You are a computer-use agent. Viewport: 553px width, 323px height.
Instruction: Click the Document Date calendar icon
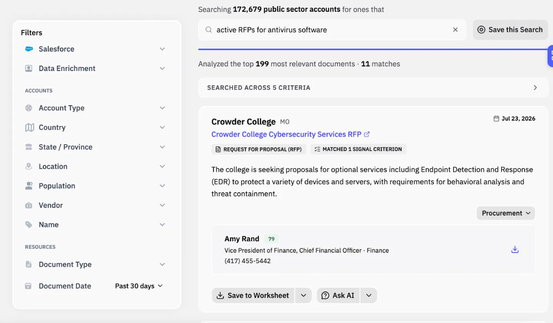[28, 286]
